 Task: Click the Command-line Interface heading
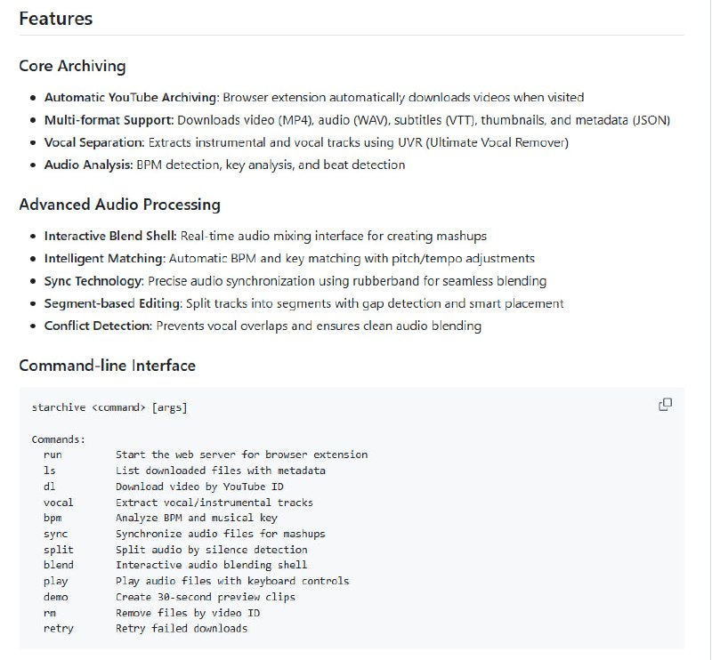click(107, 366)
